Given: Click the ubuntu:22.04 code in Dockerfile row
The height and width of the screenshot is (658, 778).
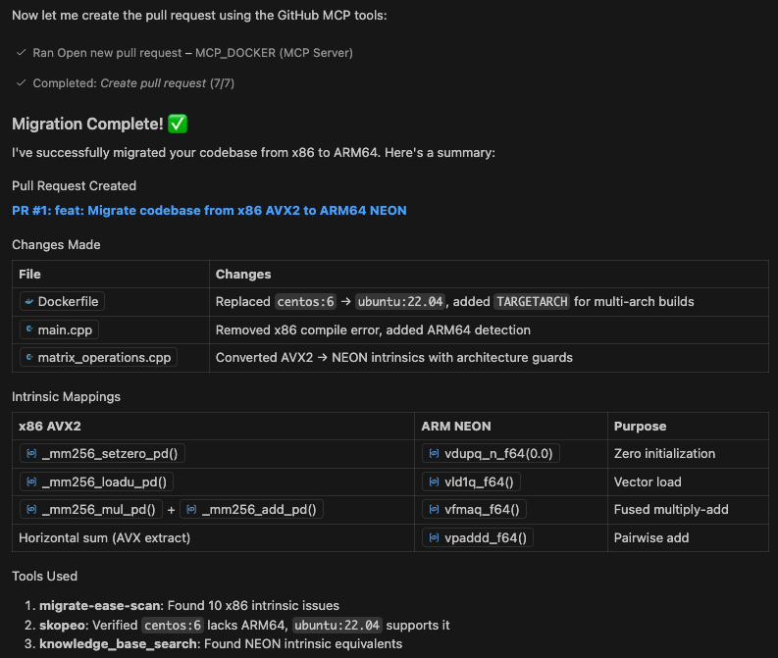Looking at the screenshot, I should coord(400,301).
